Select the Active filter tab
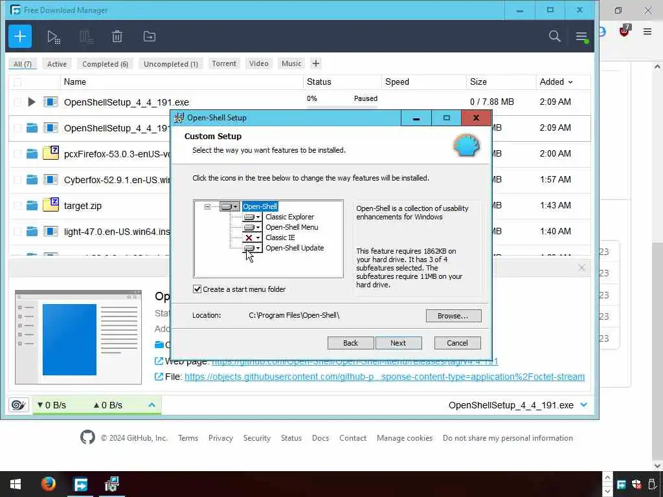 click(x=57, y=64)
